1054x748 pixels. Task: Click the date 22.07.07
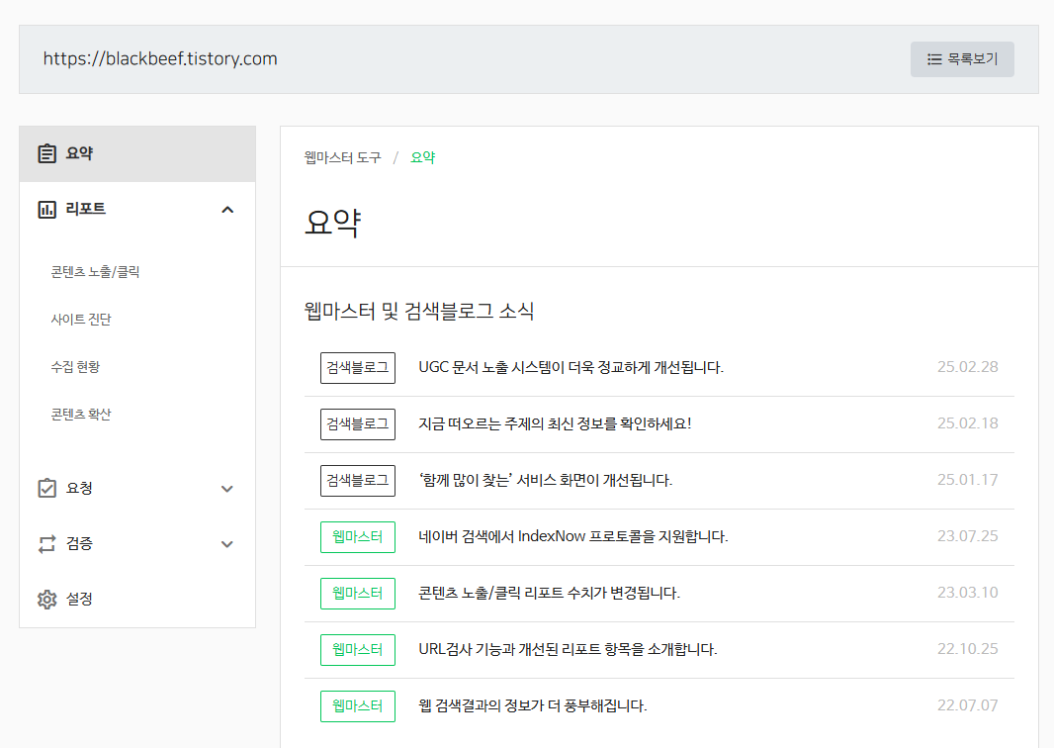pos(967,705)
